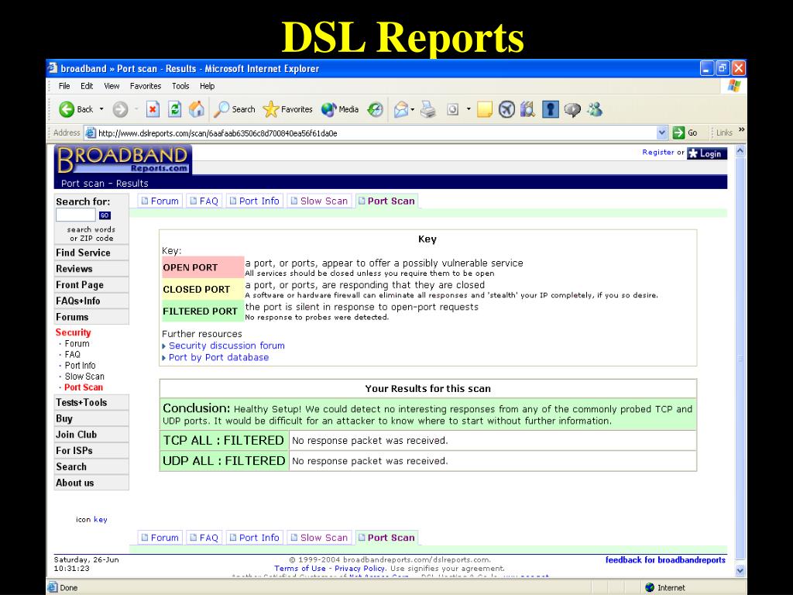Screen dimensions: 793x595
Task: Refresh the page using green arrows icon
Action: coord(175,109)
